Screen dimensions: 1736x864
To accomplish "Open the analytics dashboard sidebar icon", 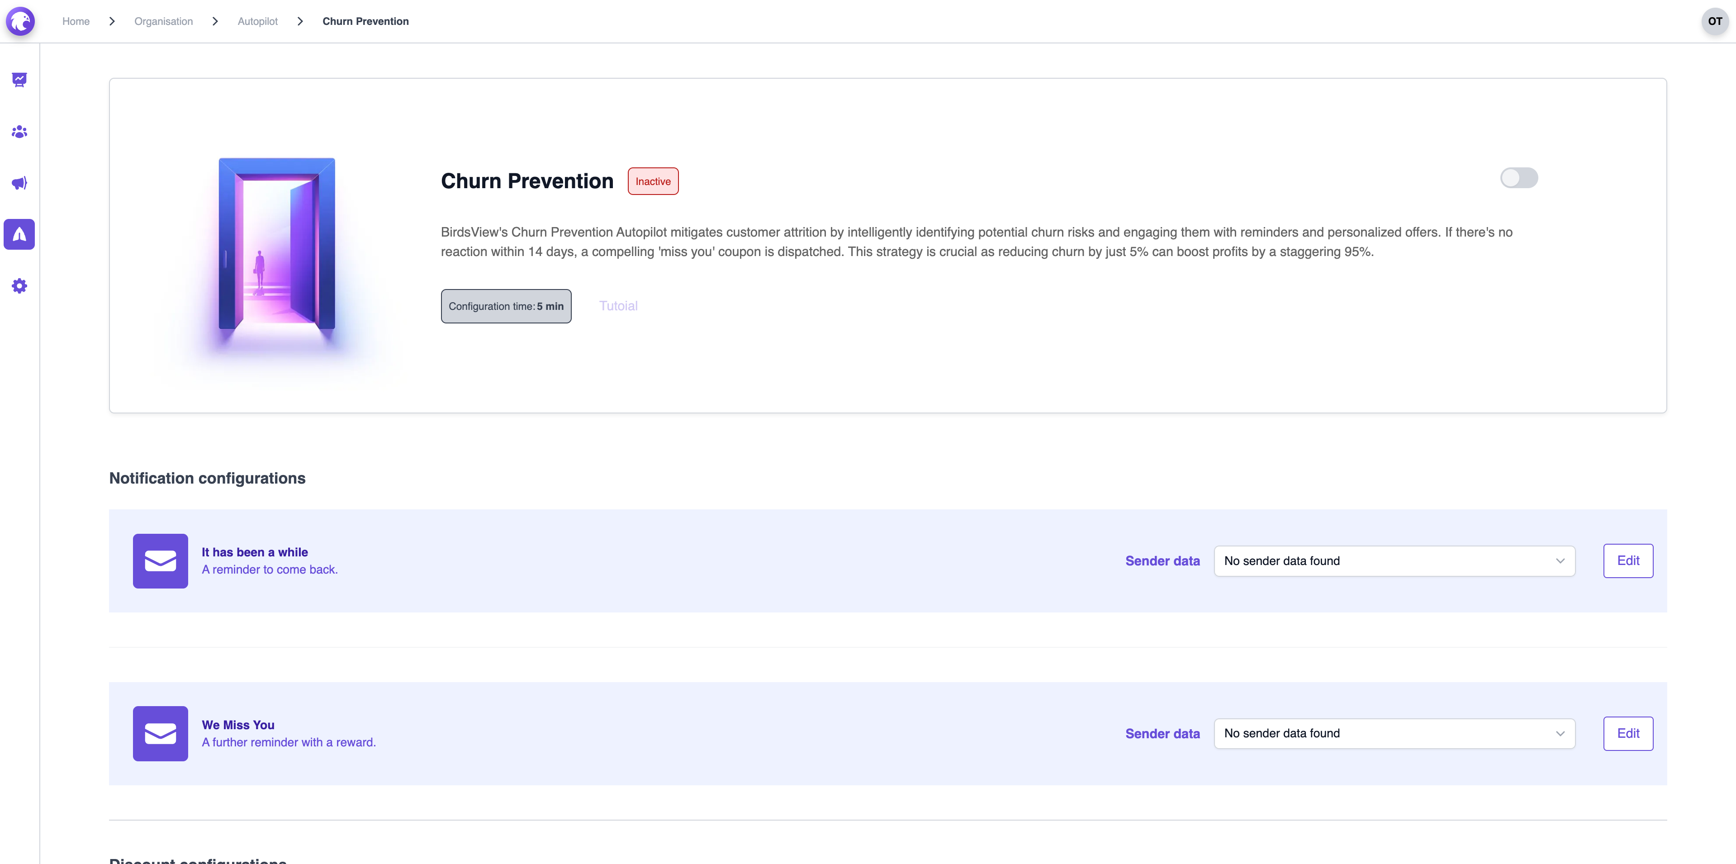I will click(19, 80).
